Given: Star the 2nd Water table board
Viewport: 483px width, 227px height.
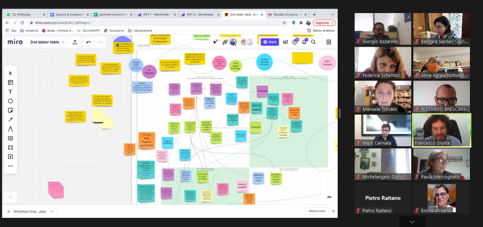Looking at the screenshot, I should click(63, 42).
